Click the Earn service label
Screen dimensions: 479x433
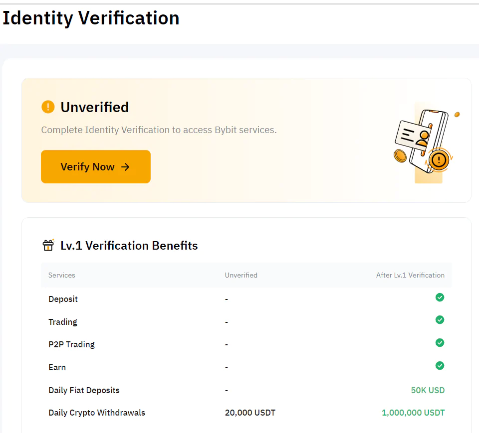pyautogui.click(x=57, y=367)
